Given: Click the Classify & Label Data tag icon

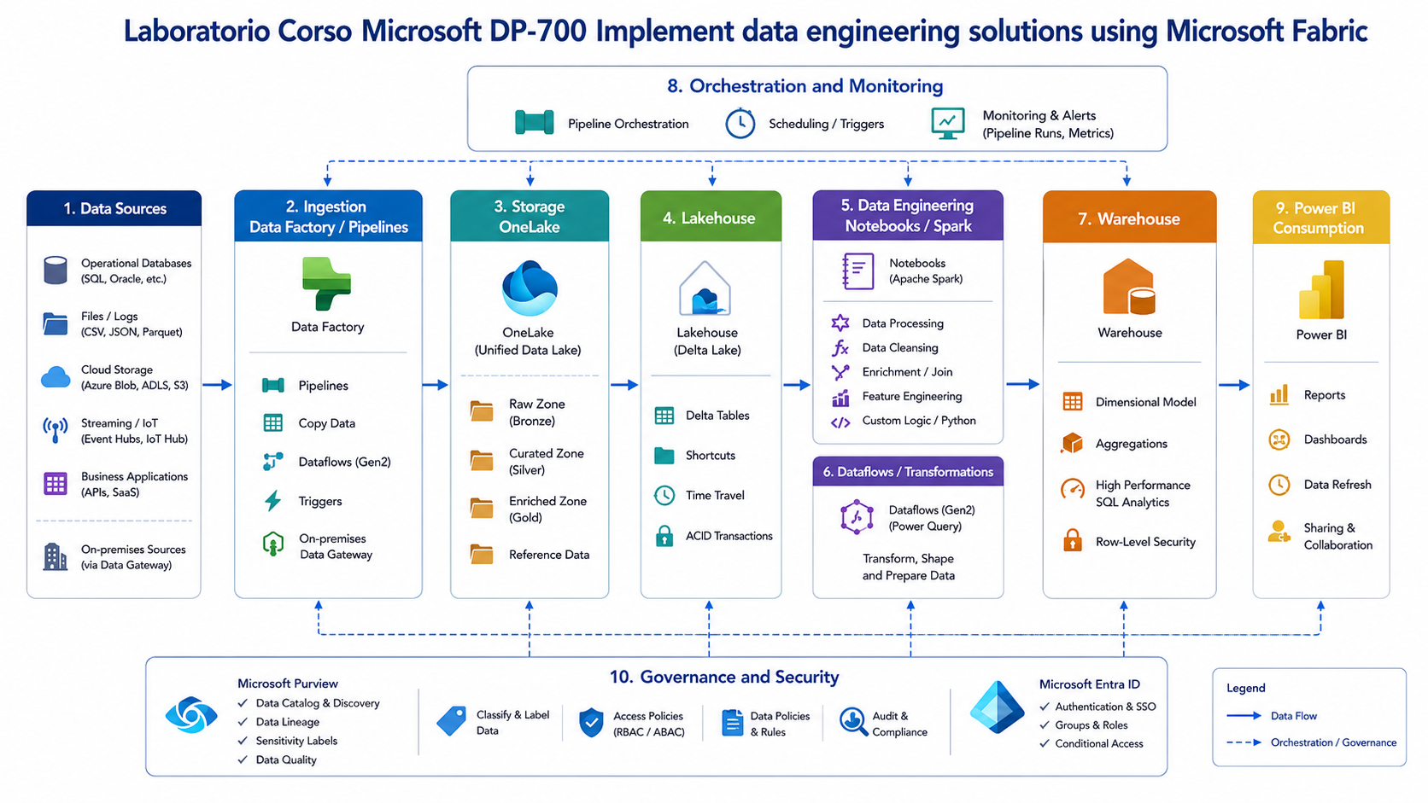Looking at the screenshot, I should 452,721.
